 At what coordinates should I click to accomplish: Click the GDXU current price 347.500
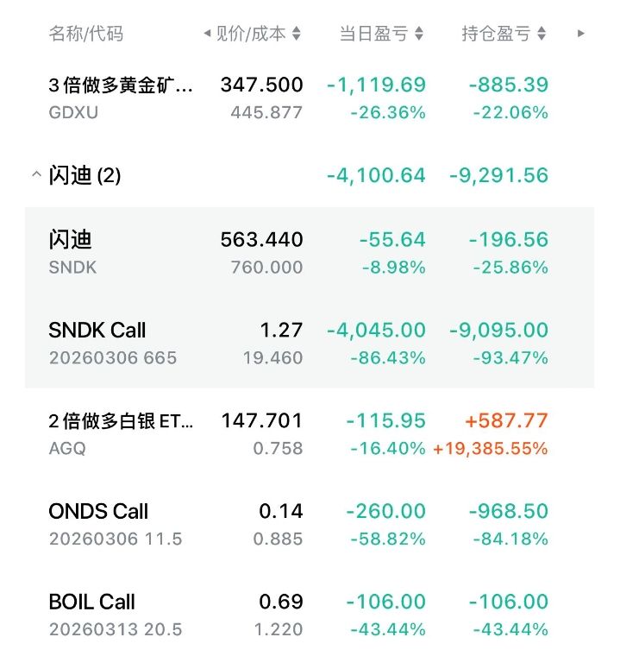click(261, 85)
